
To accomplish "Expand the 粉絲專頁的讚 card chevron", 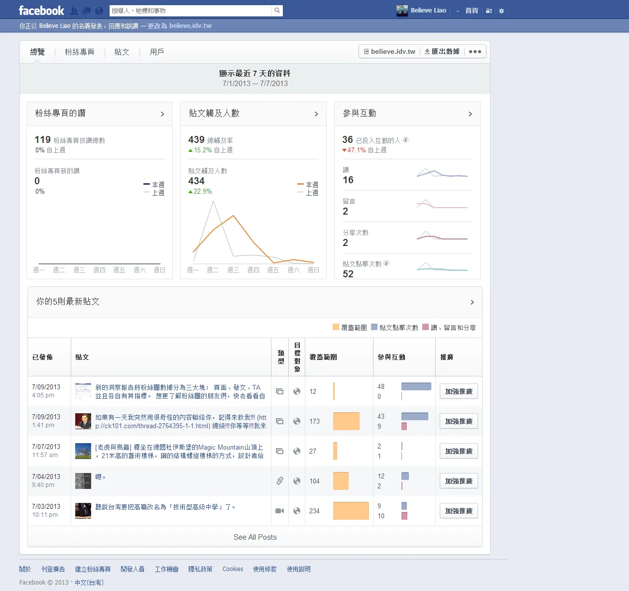I will click(x=162, y=114).
